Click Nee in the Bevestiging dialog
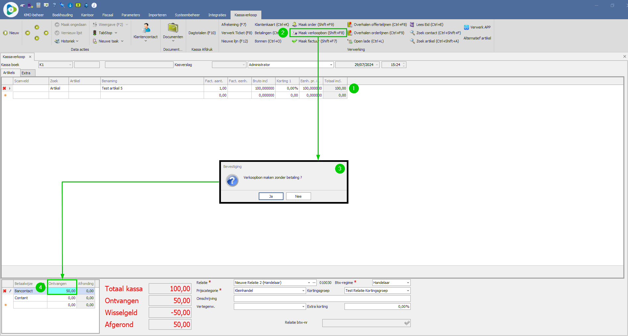The width and height of the screenshot is (628, 336). click(298, 196)
